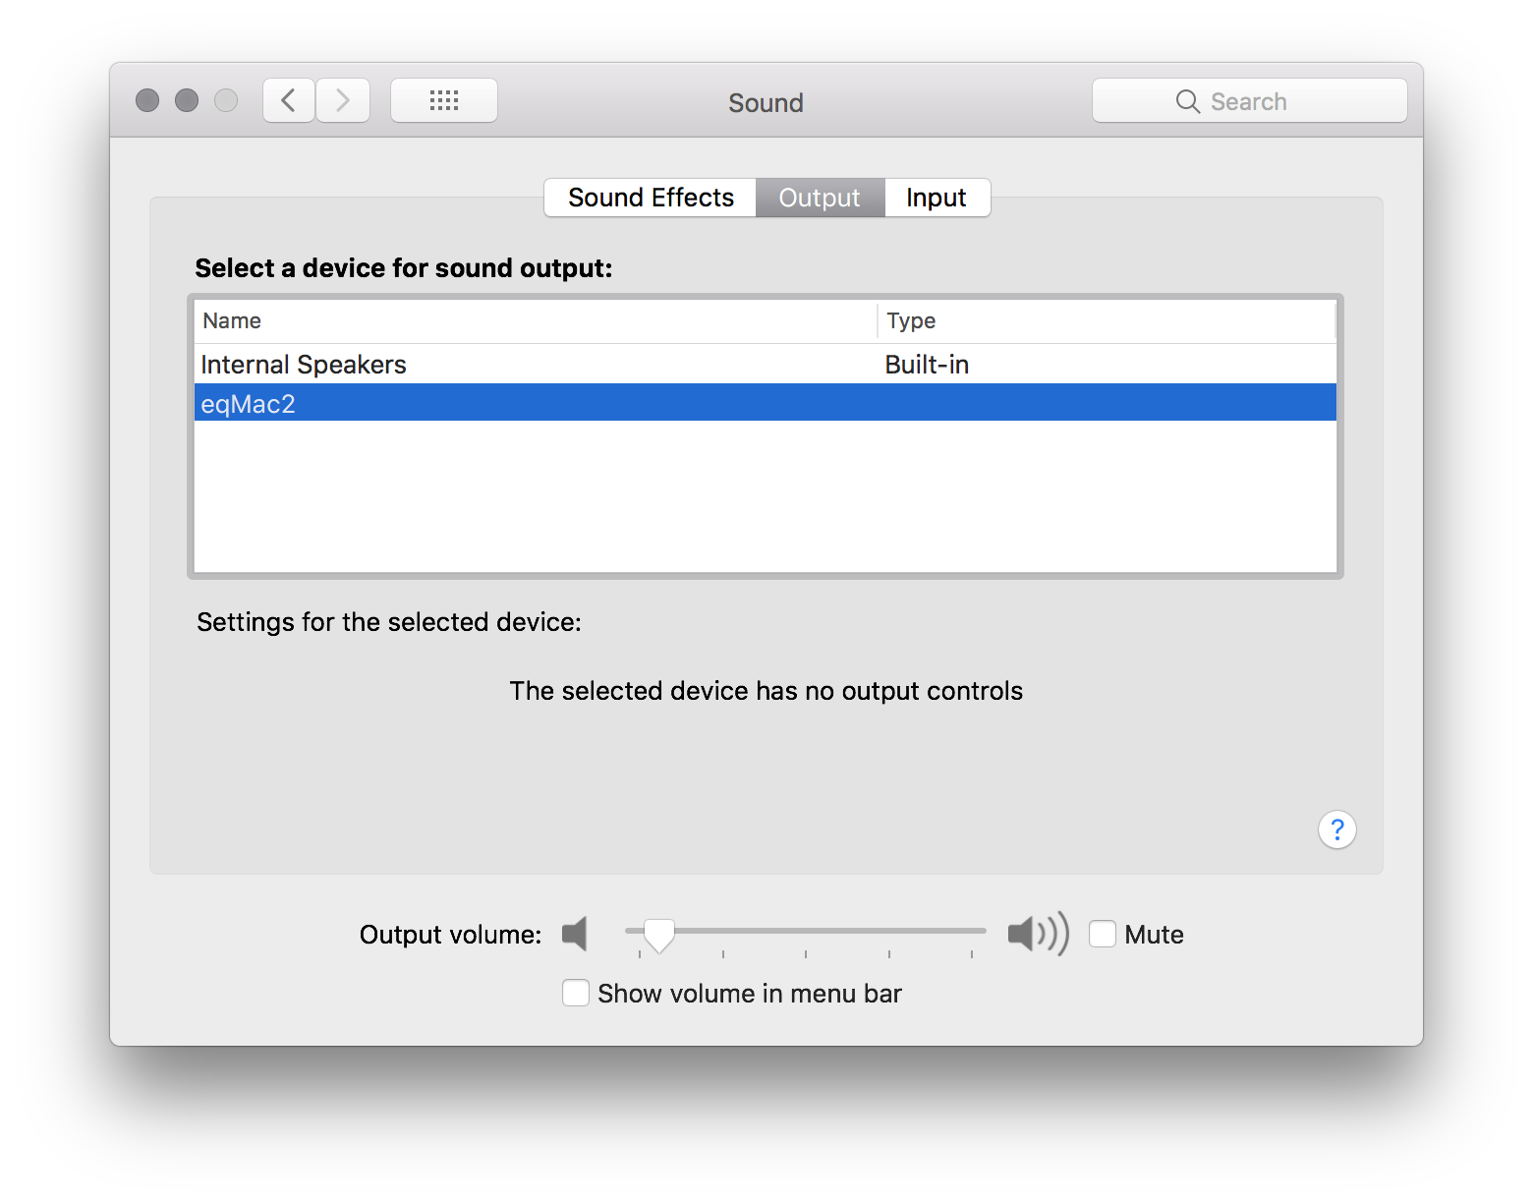Close the Sound window
Viewport: 1533px width, 1203px height.
pos(147,100)
